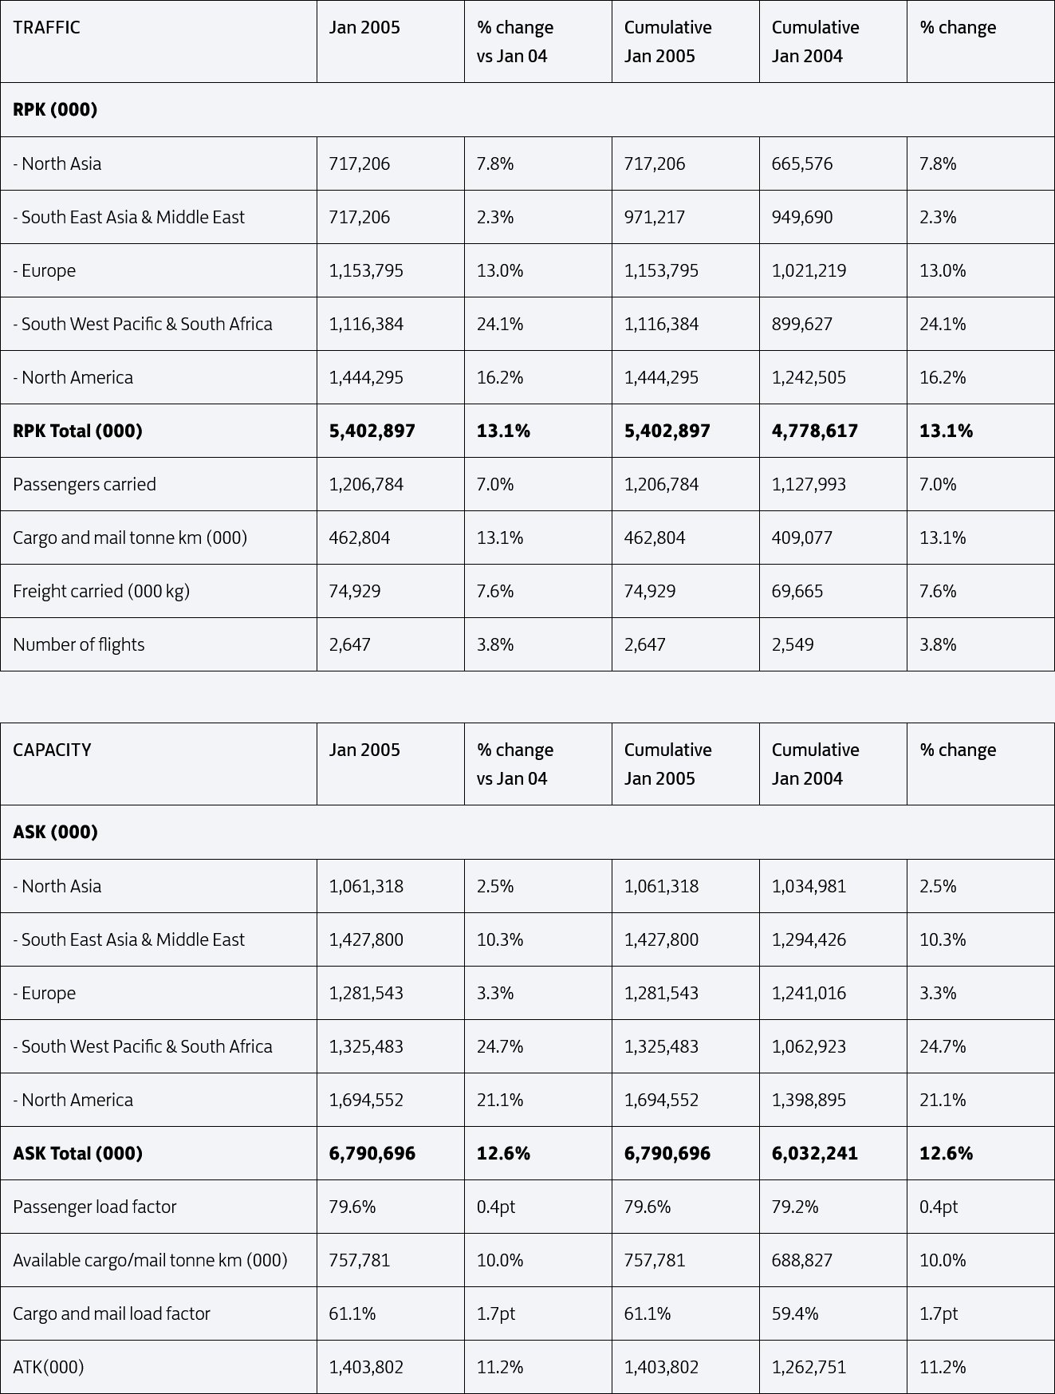
Task: Click the Cargo and mail tonne km label
Action: click(x=130, y=538)
